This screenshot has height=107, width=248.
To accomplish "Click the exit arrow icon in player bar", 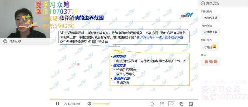I will coord(153,104).
